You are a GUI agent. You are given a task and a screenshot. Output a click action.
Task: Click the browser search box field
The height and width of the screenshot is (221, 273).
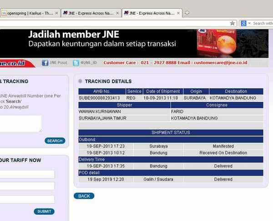pyautogui.click(x=263, y=23)
